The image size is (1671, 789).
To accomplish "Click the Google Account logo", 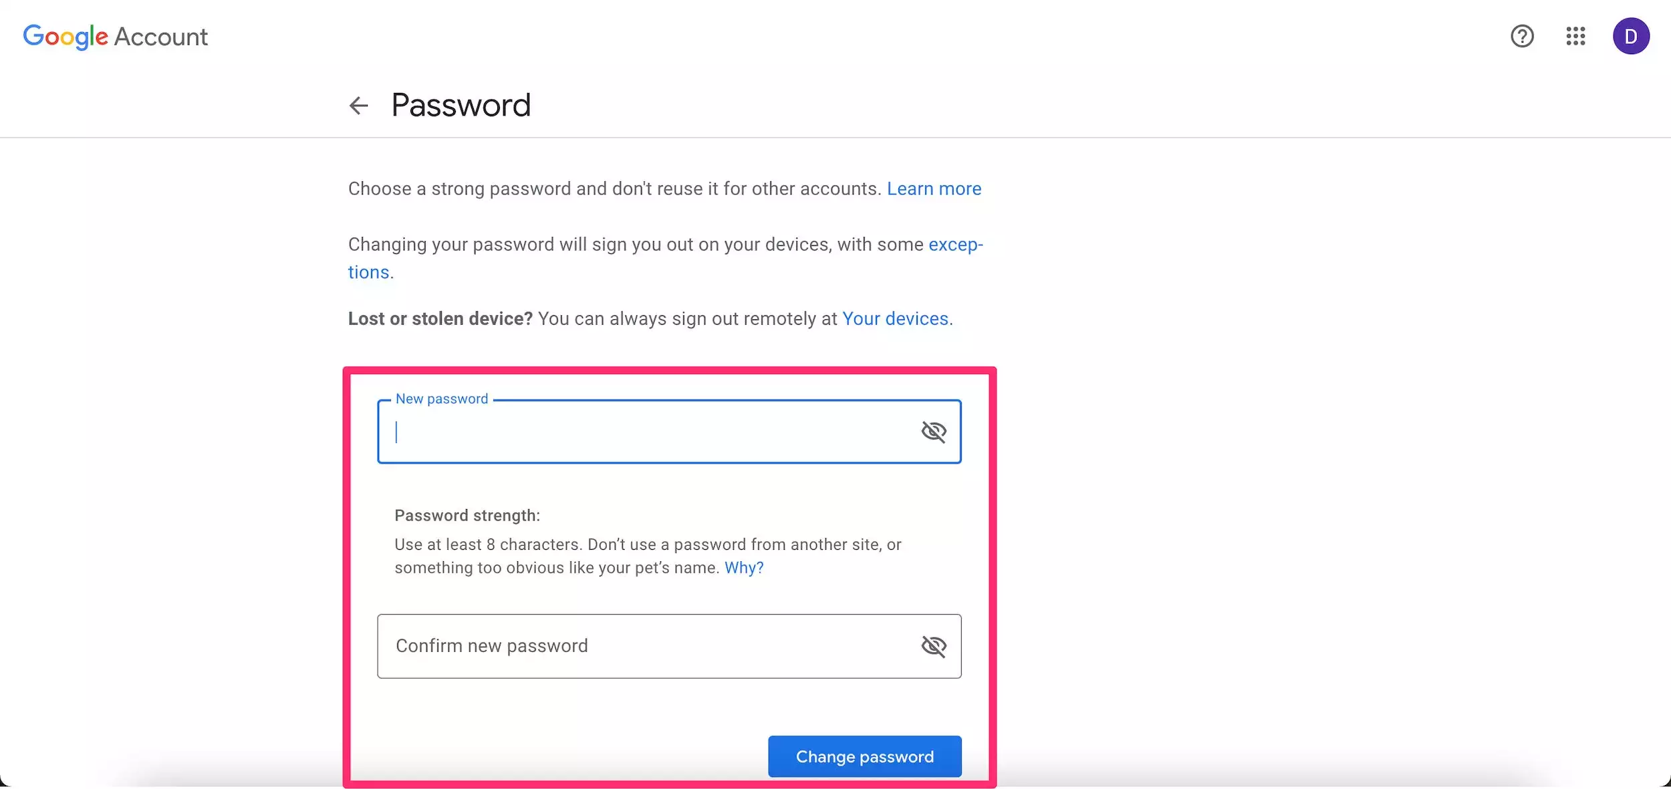I will pos(115,37).
